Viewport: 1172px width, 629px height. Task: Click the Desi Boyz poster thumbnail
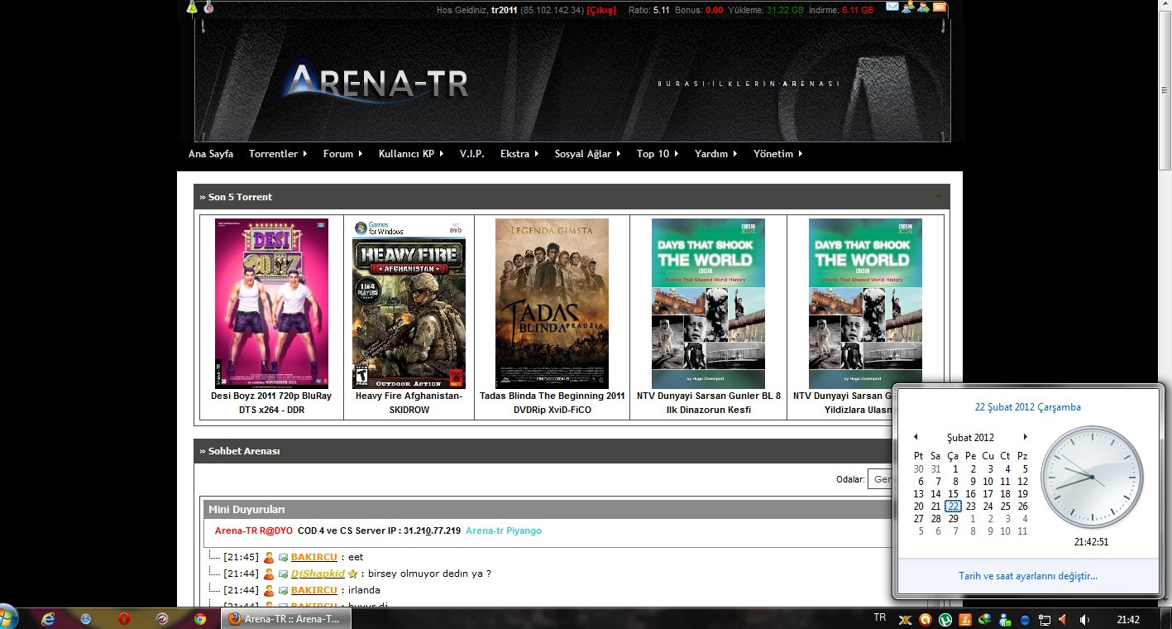[x=271, y=304]
